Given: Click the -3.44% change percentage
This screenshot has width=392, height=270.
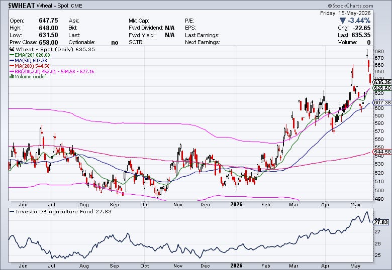Looking at the screenshot, I should 359,21.
